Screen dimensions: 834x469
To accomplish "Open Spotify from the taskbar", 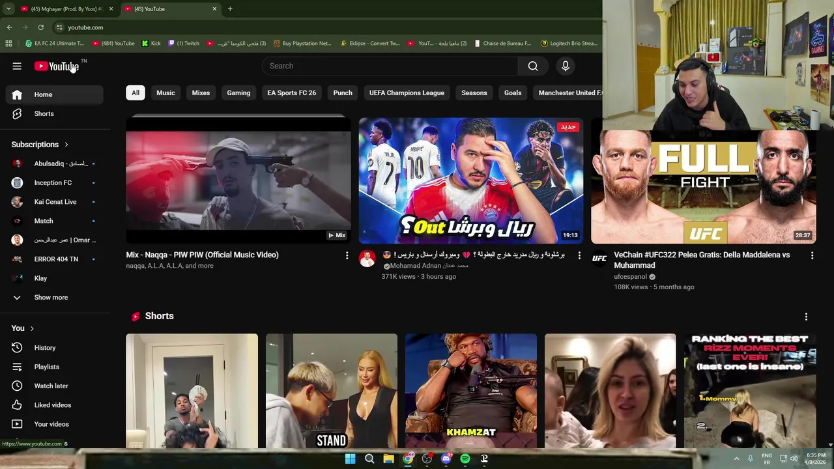I will tap(465, 459).
